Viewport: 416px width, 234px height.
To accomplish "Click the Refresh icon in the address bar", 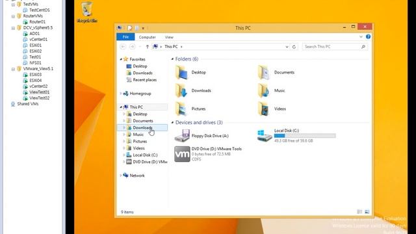I will click(x=294, y=47).
